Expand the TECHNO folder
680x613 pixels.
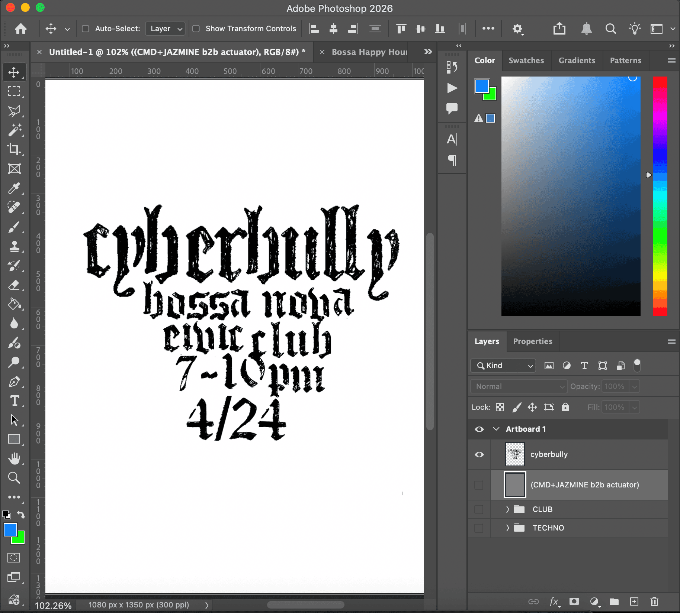(x=507, y=528)
